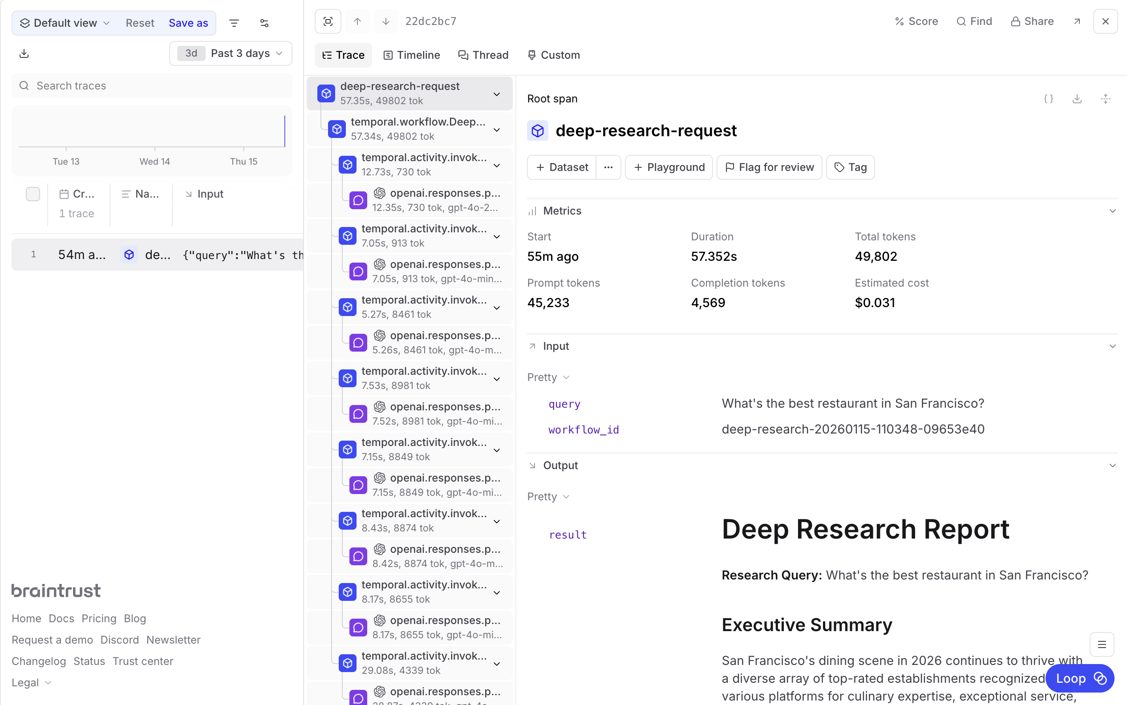The height and width of the screenshot is (705, 1127).
Task: Check the select-all traces checkbox
Action: coord(32,194)
